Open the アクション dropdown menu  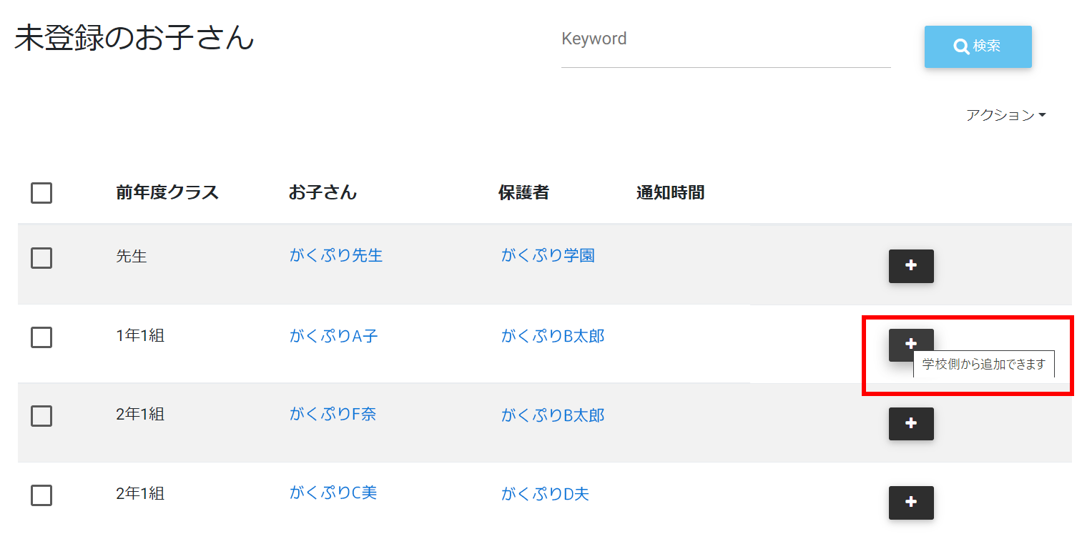[x=1005, y=115]
